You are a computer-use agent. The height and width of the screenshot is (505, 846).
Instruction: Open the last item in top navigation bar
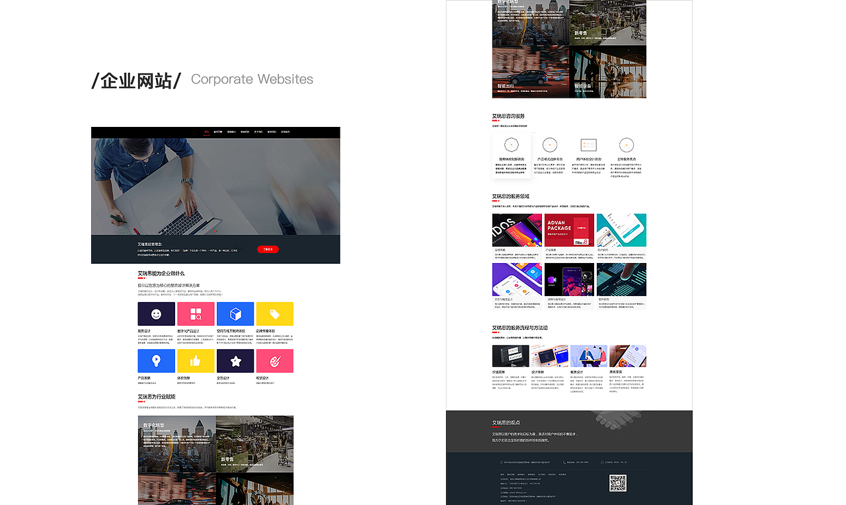286,132
